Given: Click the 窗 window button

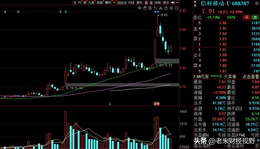Looking at the screenshot, I should [x=151, y=3].
